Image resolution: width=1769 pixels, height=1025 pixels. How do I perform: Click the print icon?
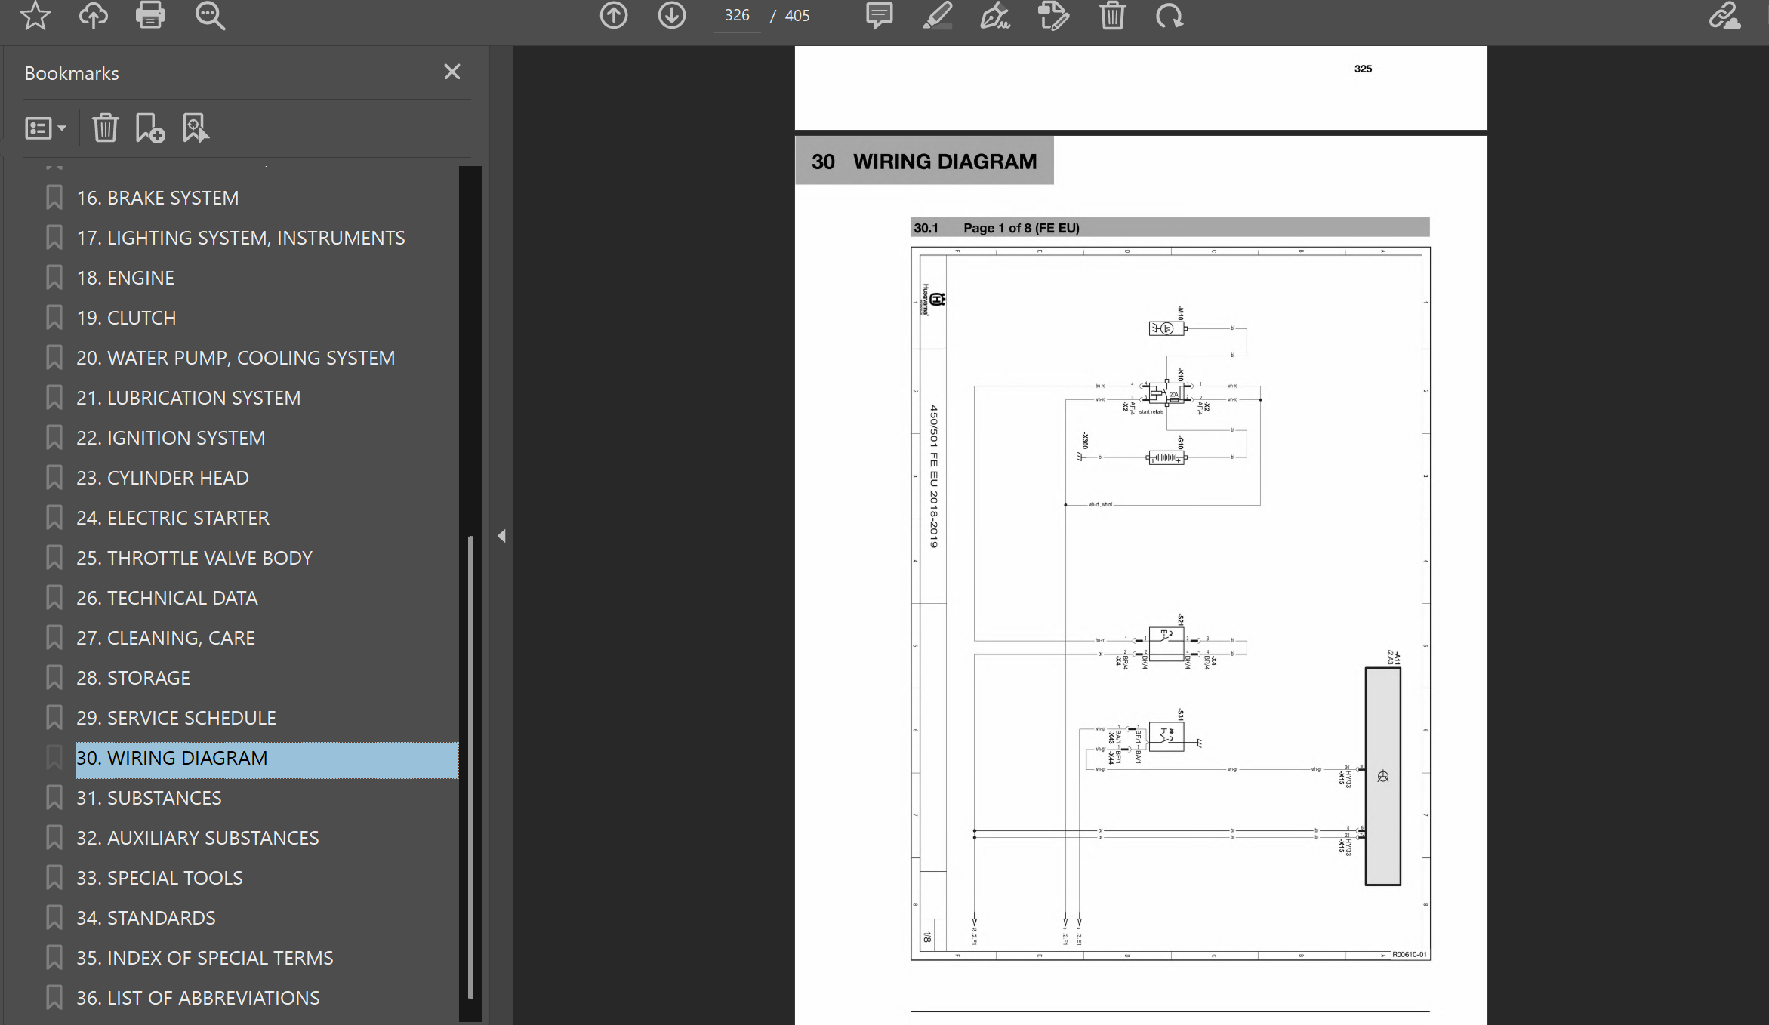(150, 15)
